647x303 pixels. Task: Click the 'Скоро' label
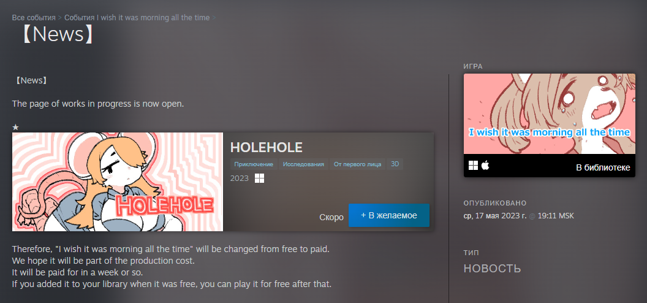(x=331, y=217)
